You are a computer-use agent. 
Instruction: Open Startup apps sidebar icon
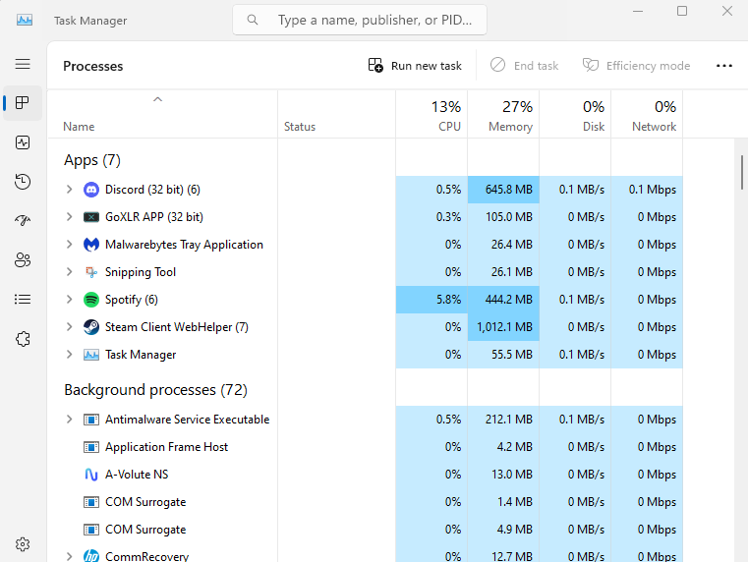(x=23, y=221)
